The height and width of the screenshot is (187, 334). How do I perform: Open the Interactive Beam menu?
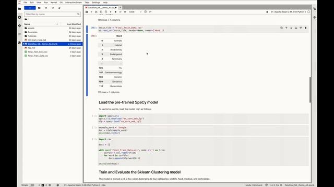point(74,2)
